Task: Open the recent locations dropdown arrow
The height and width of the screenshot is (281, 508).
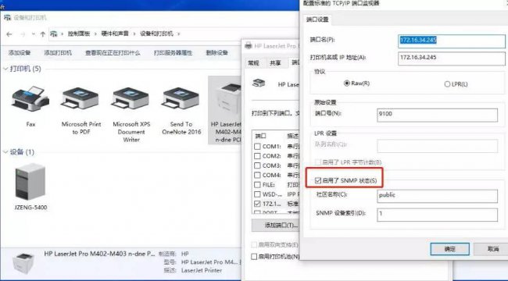Action: (x=34, y=34)
